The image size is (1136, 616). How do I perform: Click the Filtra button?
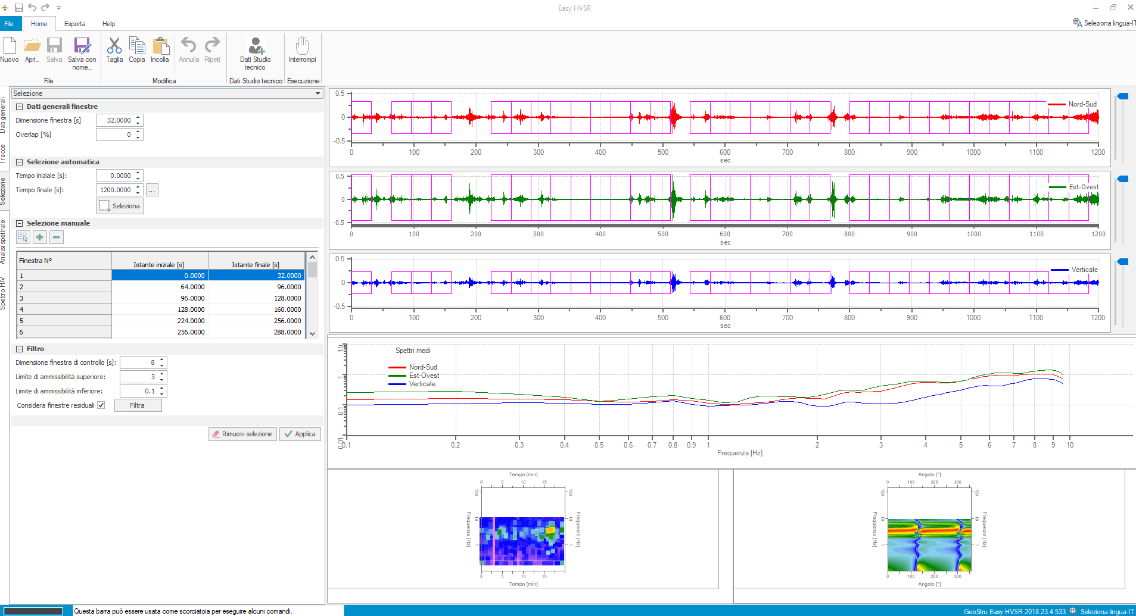coord(138,405)
